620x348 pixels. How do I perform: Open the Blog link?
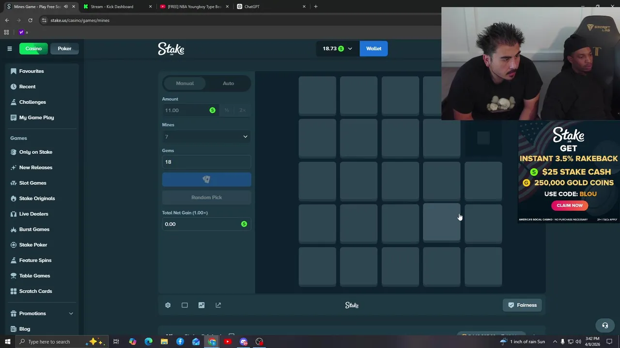[x=43, y=329]
